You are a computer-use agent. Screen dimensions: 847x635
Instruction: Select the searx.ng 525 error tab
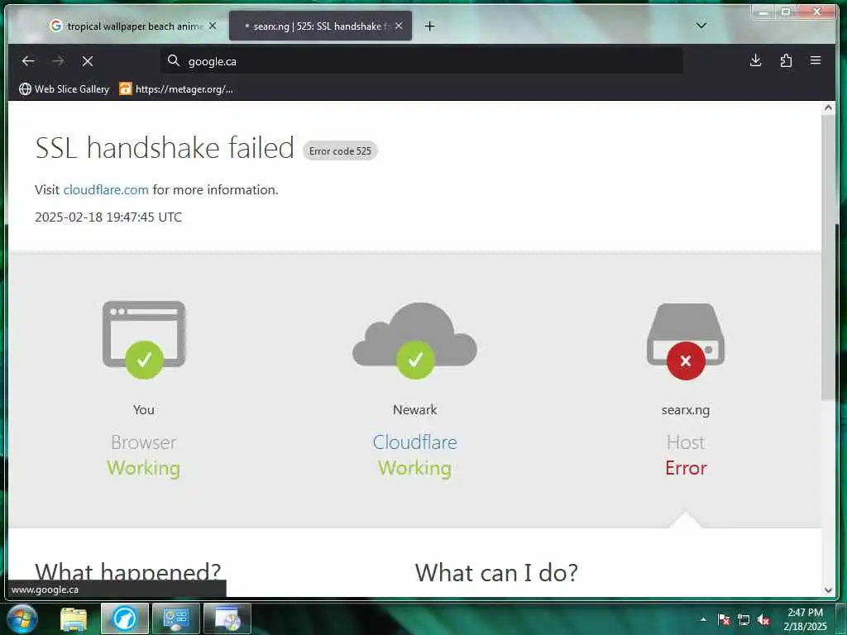coord(320,26)
